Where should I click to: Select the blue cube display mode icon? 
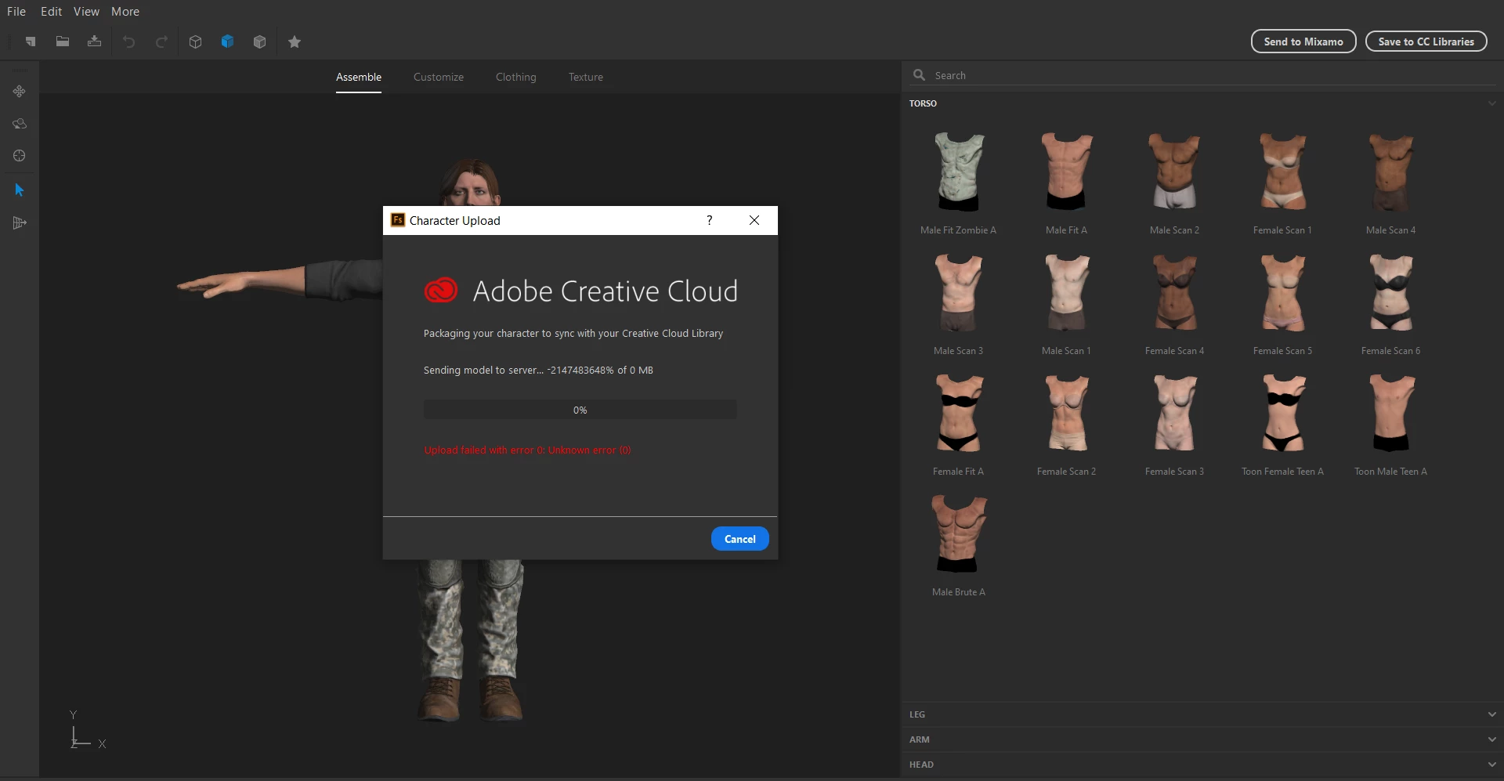[228, 42]
